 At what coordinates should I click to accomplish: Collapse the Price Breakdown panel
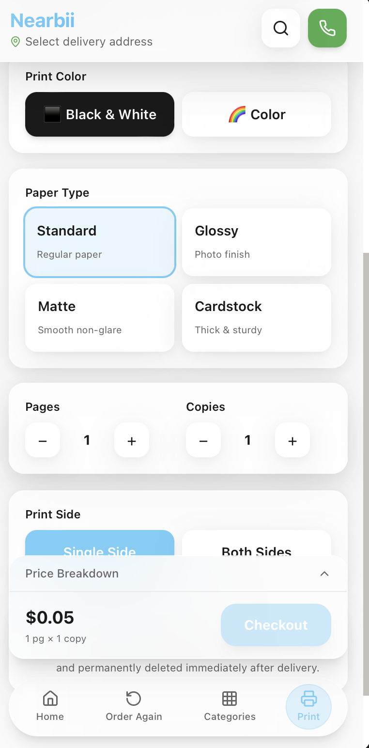pyautogui.click(x=324, y=574)
